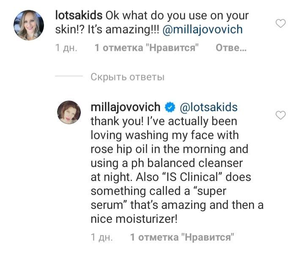This screenshot has width=304, height=255.
Task: View likes on the lotsakids comment
Action: (147, 48)
